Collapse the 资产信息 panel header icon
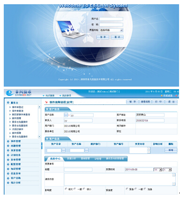This screenshot has width=180, height=197. (x=47, y=139)
